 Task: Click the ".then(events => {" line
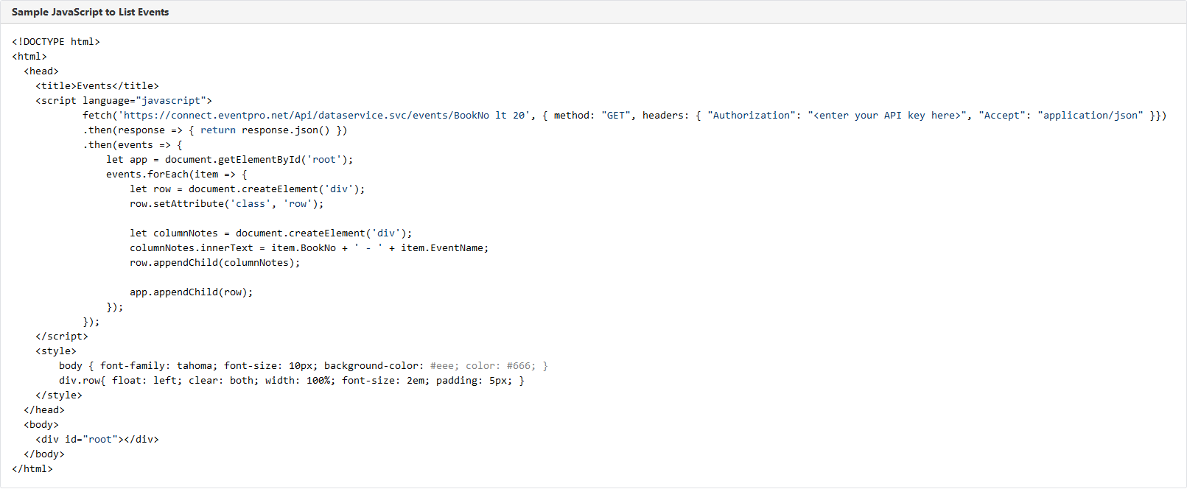133,145
